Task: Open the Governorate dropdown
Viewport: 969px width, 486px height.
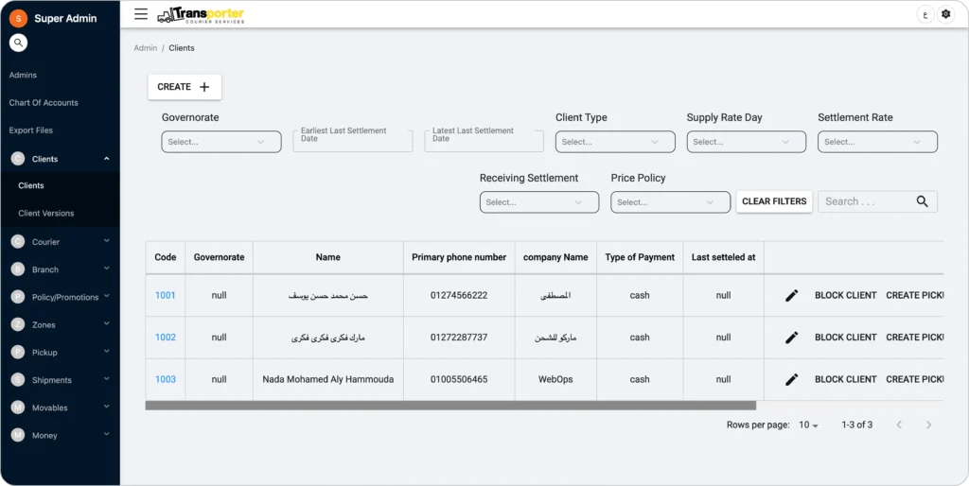Action: [x=221, y=142]
